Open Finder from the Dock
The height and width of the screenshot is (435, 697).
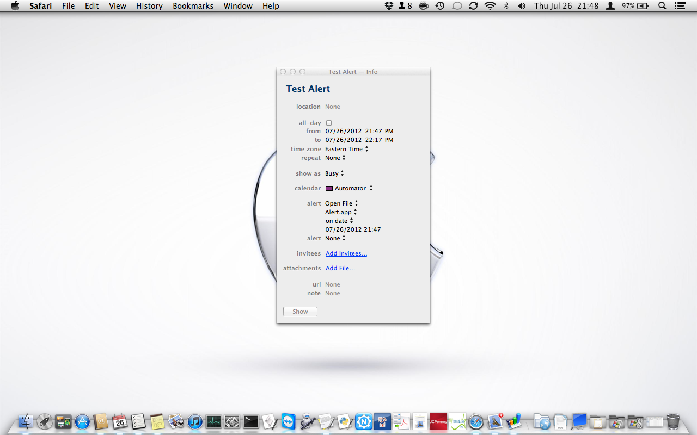[26, 421]
